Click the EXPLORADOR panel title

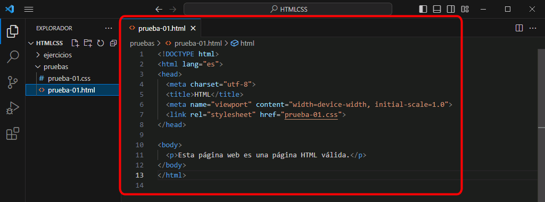click(x=54, y=28)
